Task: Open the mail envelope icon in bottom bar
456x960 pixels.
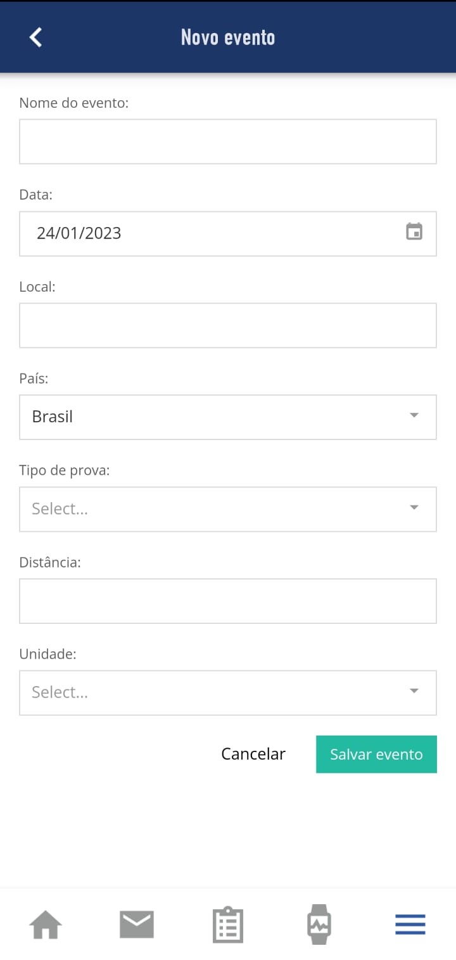Action: coord(137,924)
